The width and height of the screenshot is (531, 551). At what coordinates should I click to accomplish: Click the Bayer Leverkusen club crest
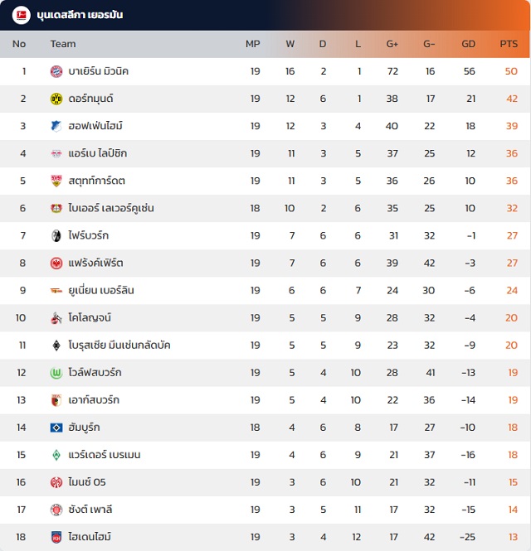[x=56, y=208]
